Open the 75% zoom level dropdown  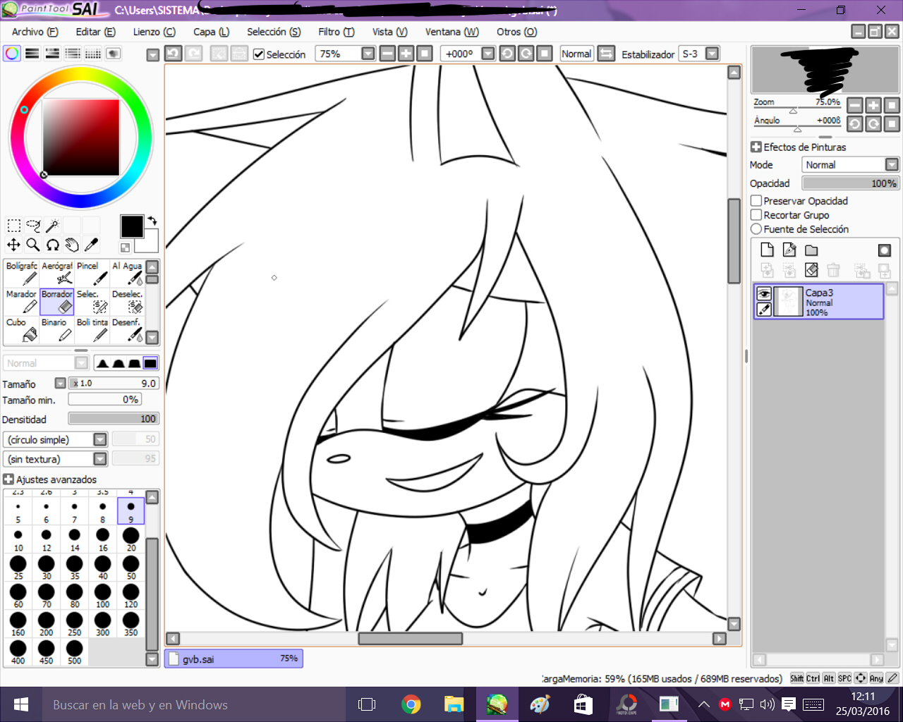(368, 54)
